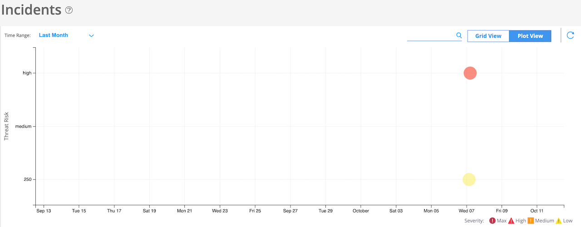The height and width of the screenshot is (227, 581).
Task: Click the 'Max' legend text
Action: (x=501, y=221)
